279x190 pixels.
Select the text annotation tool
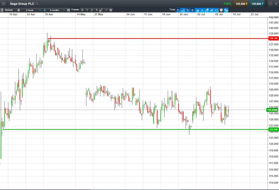pos(188,10)
